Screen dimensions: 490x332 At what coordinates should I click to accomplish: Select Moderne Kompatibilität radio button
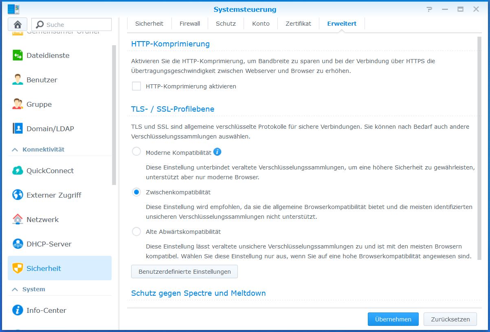click(x=136, y=152)
